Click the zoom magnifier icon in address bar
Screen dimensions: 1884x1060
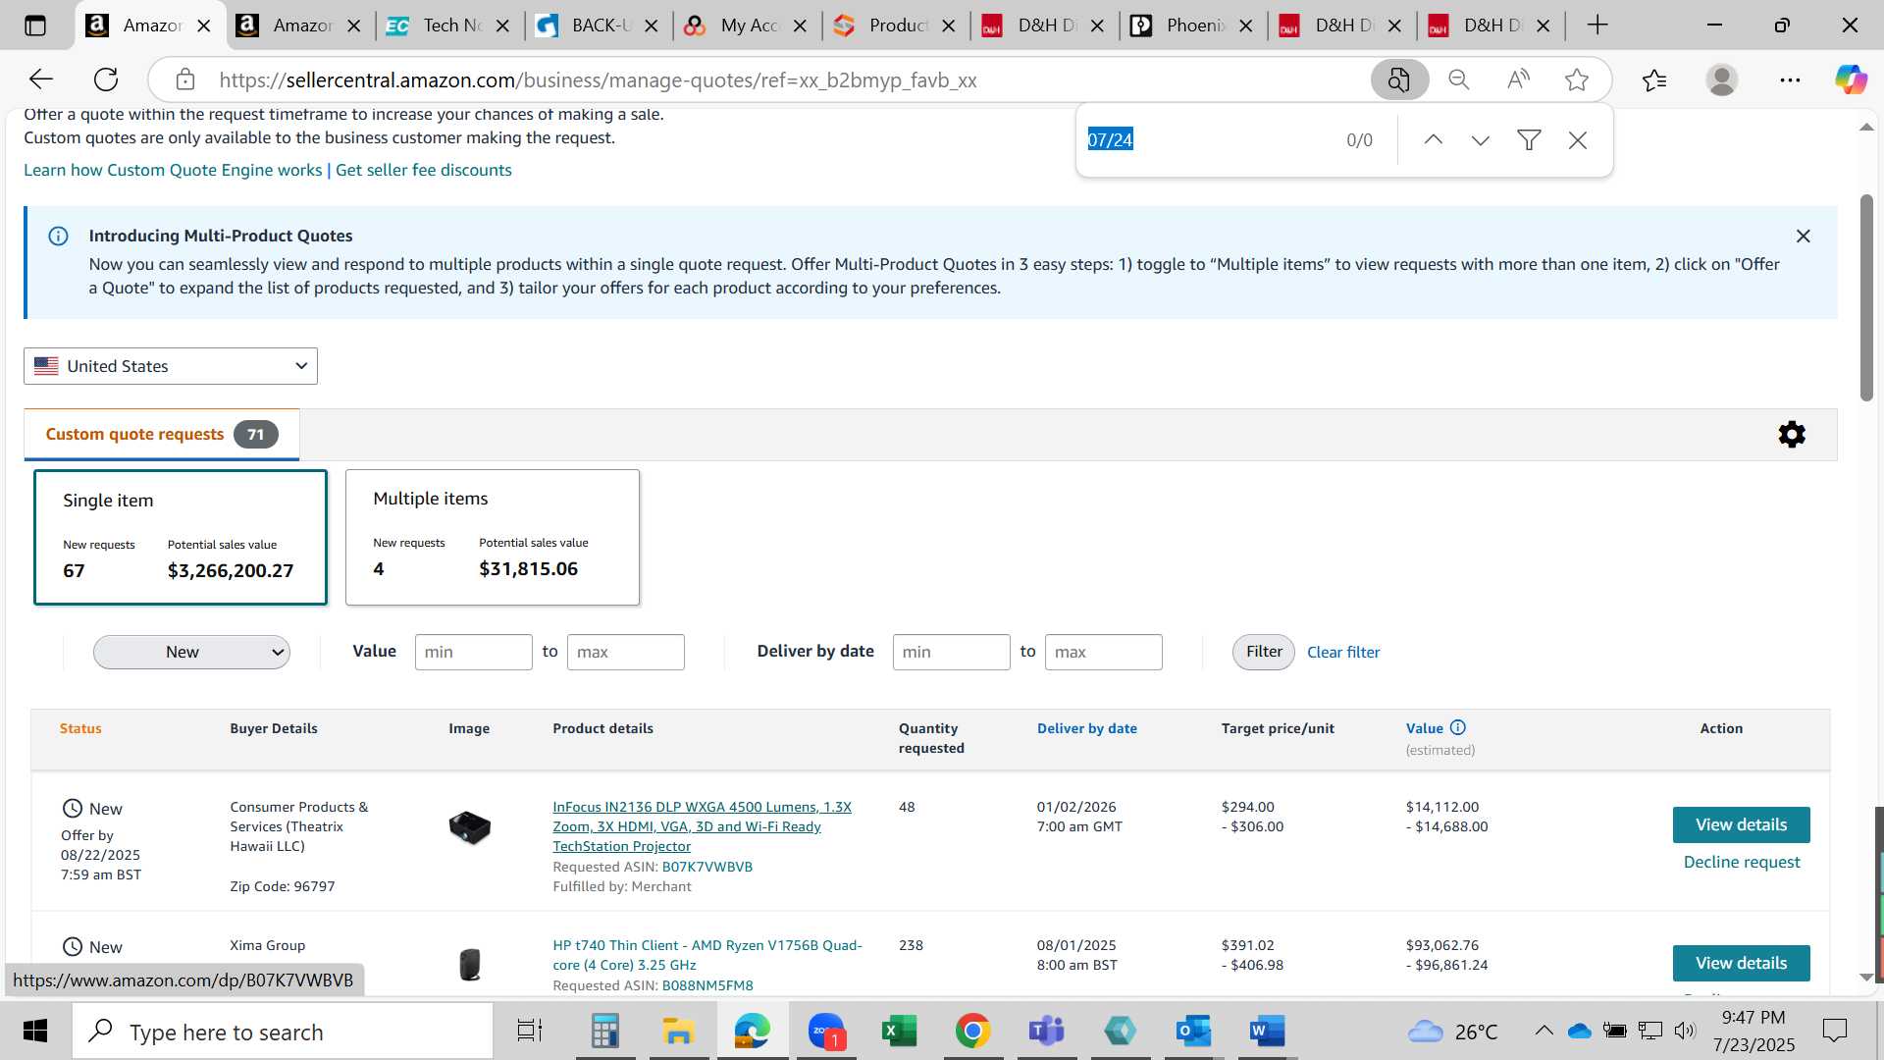(x=1459, y=79)
